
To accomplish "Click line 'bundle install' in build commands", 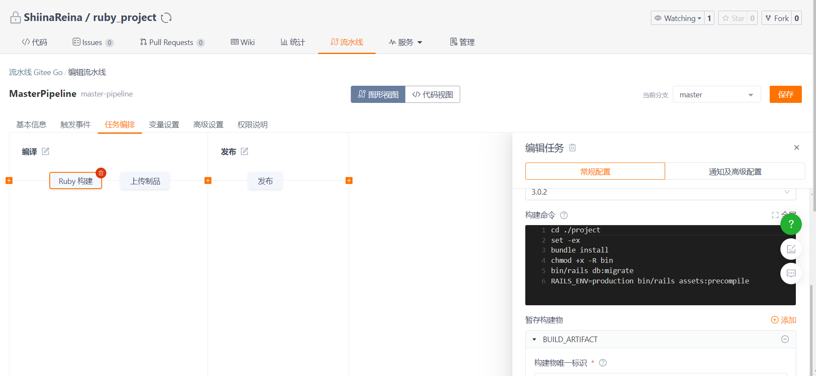I will 580,250.
